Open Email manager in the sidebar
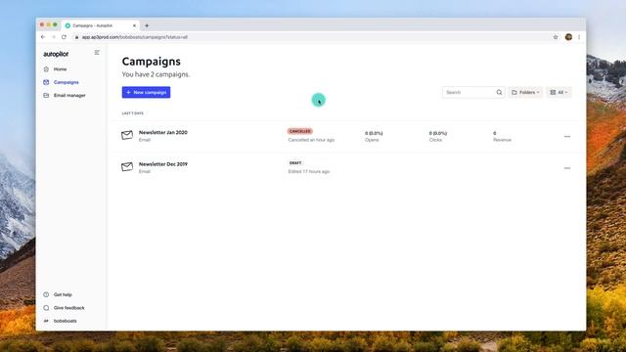Screen dimensions: 626x352 pos(69,96)
